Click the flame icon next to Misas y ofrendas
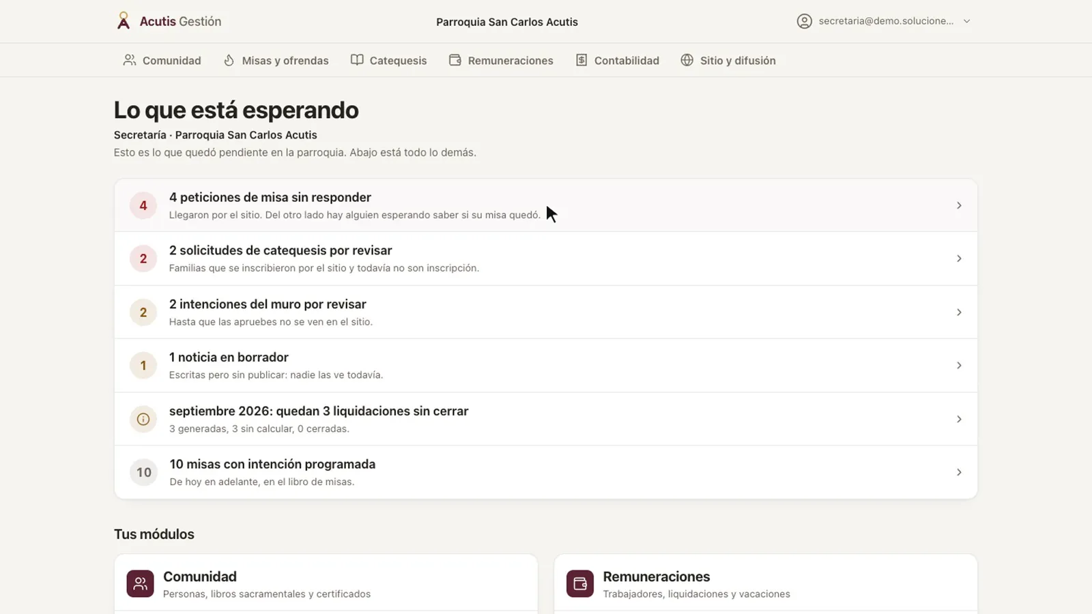The image size is (1092, 614). (x=229, y=60)
